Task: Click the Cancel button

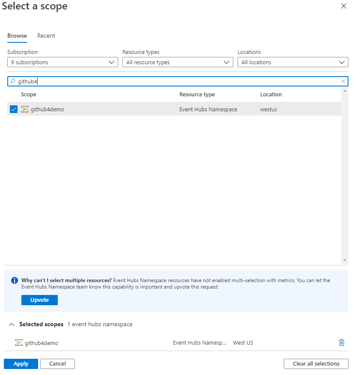Action: pyautogui.click(x=57, y=364)
